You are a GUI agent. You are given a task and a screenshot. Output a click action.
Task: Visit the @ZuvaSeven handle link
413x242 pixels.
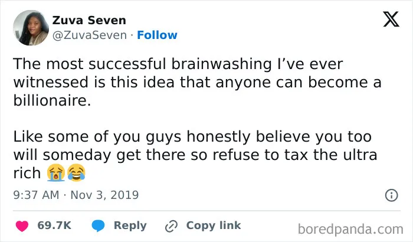point(90,35)
